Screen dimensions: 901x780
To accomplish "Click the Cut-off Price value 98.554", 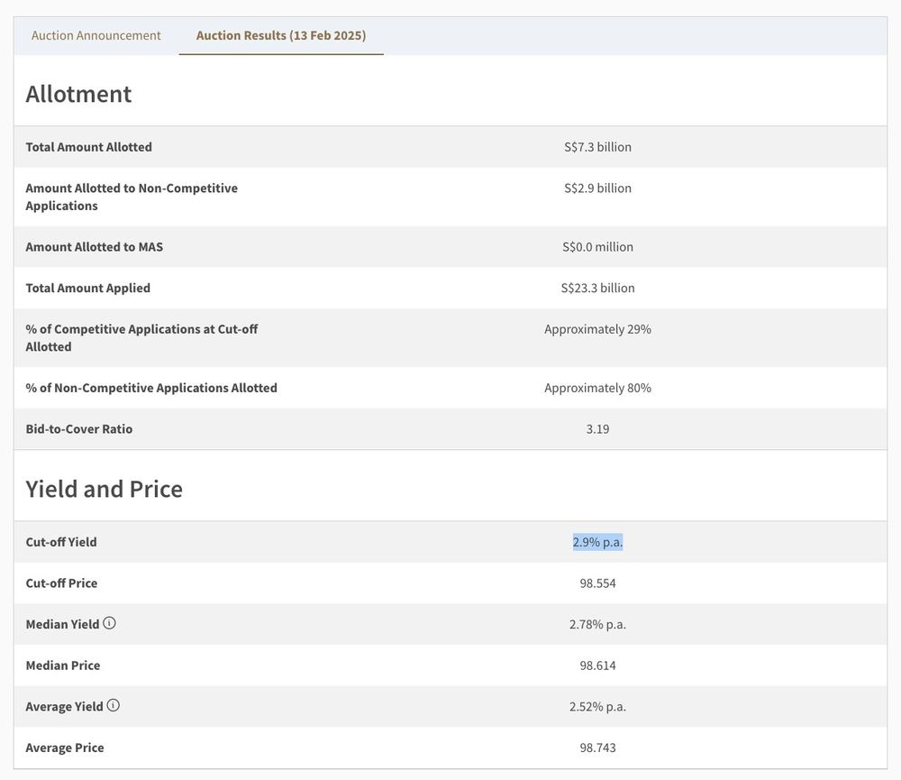I will point(597,583).
